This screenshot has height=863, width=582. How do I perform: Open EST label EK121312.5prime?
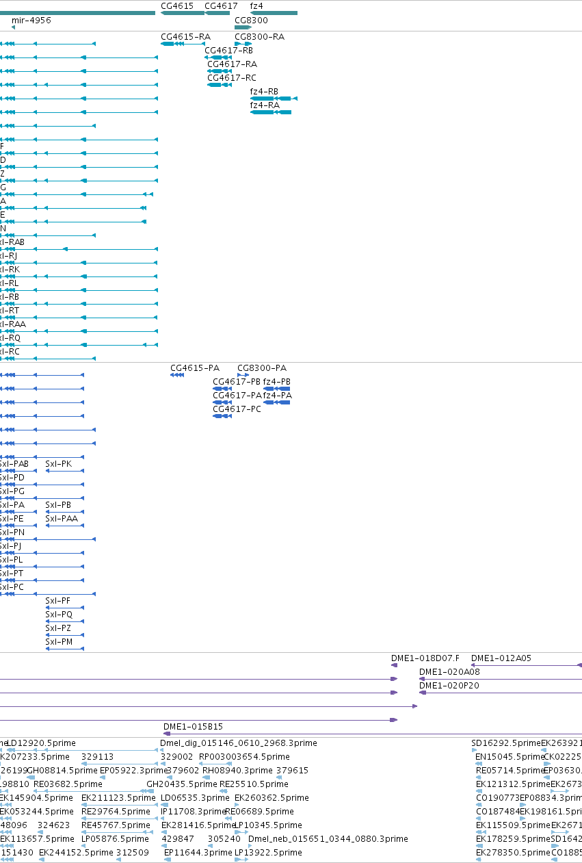513,784
